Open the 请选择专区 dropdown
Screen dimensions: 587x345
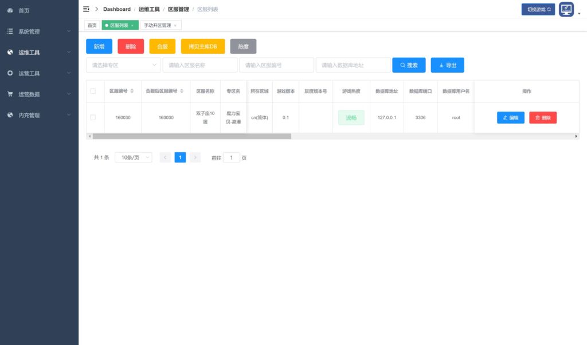[123, 65]
